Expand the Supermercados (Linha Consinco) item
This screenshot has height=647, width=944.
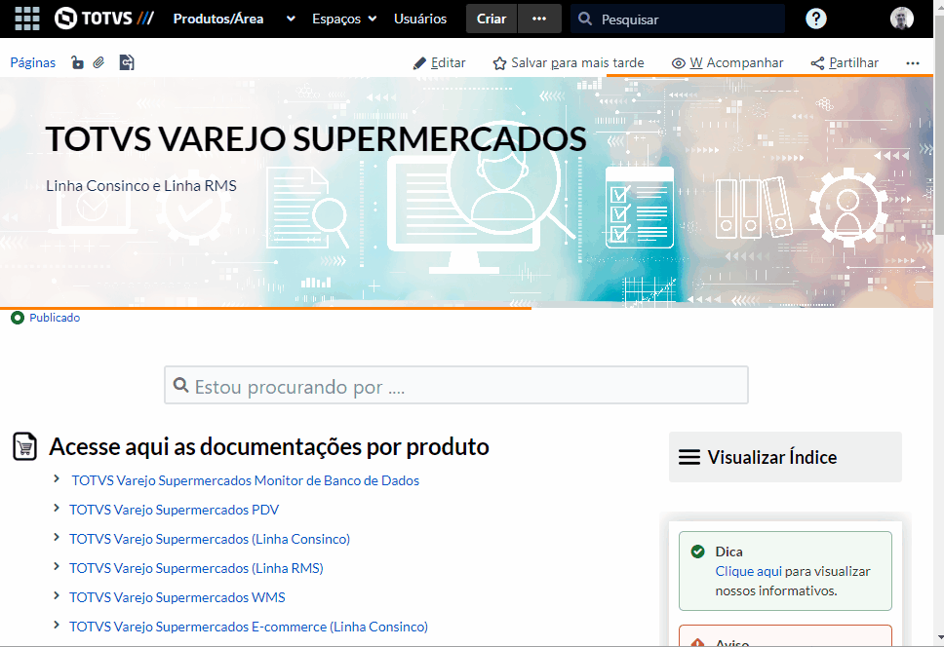pos(56,537)
